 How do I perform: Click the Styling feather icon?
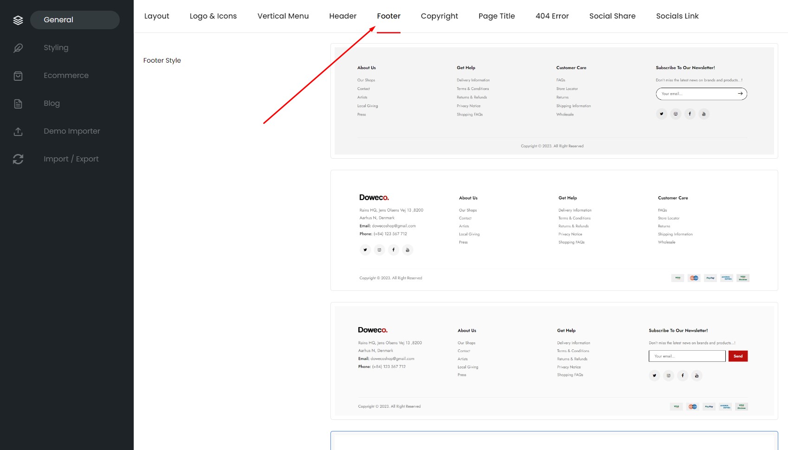click(18, 48)
